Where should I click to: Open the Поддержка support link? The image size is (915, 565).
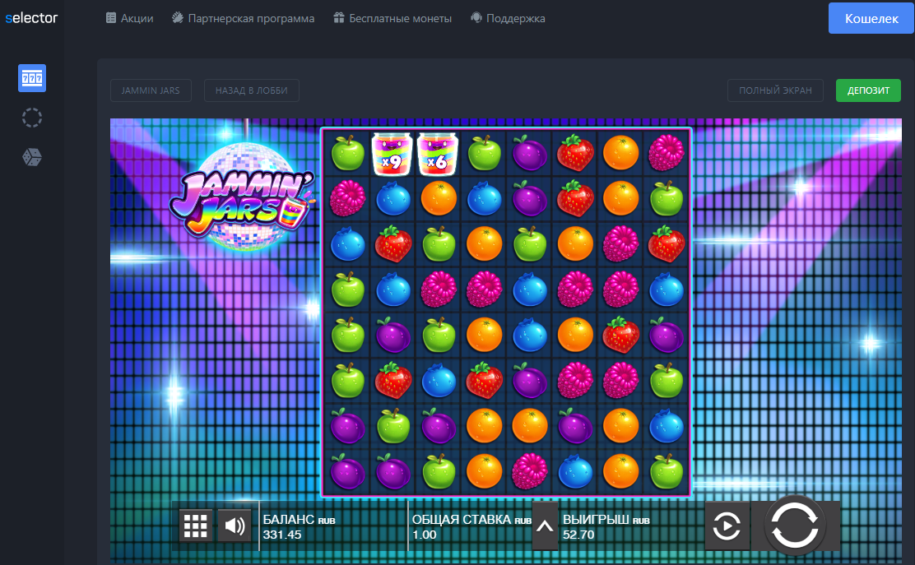coord(508,18)
